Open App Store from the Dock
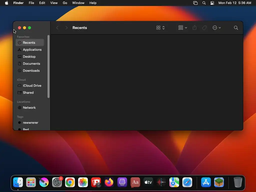This screenshot has width=256, height=192. 206,182
